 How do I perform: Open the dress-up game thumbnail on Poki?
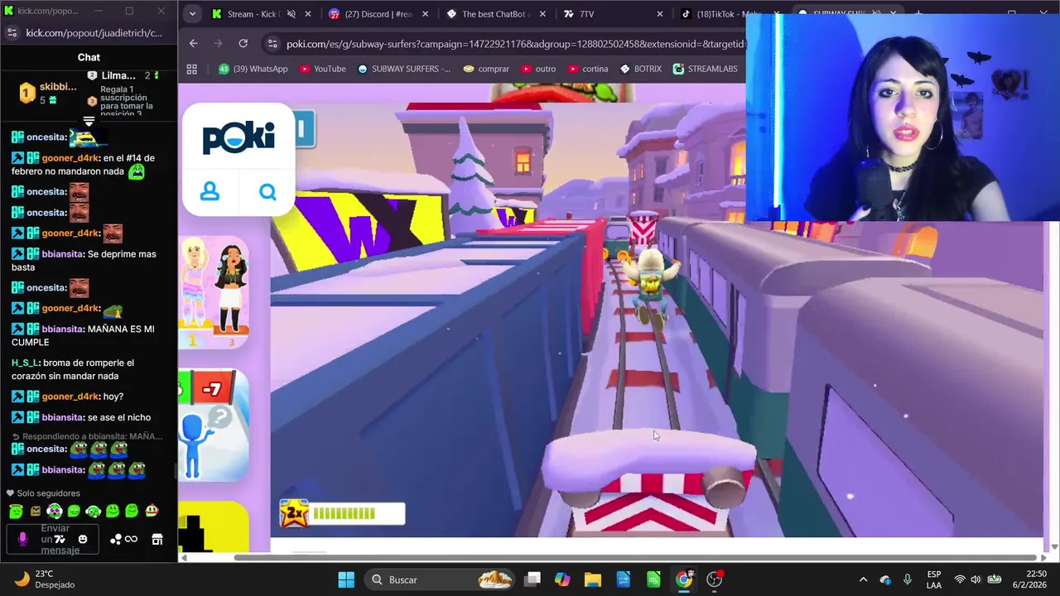[214, 292]
